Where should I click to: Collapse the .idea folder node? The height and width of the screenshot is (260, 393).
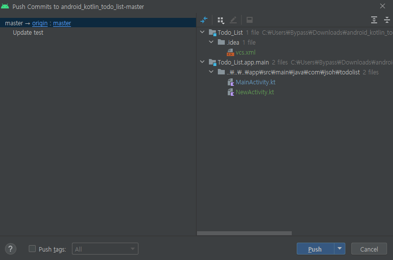tap(211, 42)
